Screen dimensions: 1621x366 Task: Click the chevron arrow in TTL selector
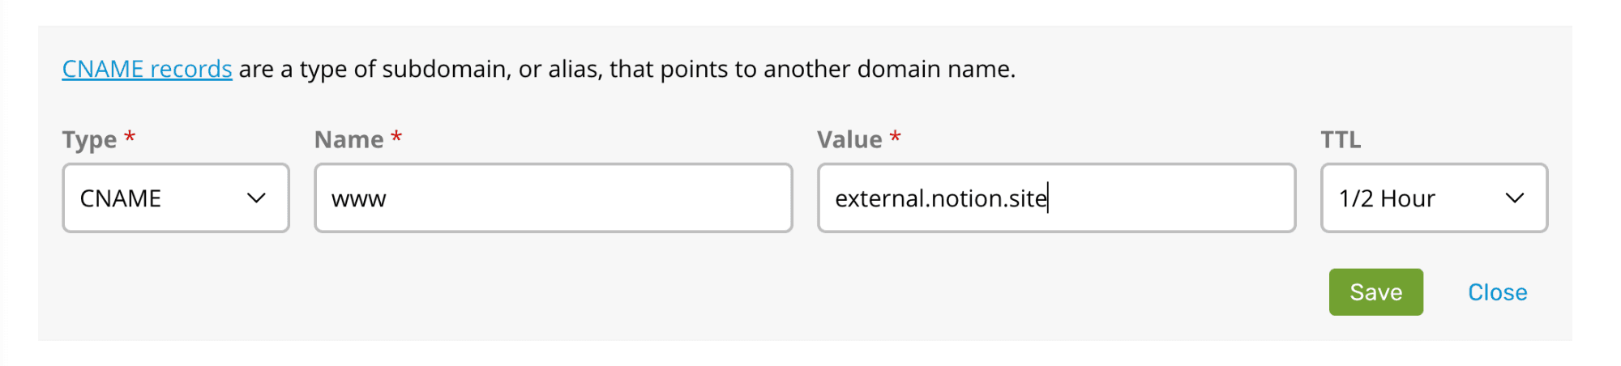point(1514,198)
